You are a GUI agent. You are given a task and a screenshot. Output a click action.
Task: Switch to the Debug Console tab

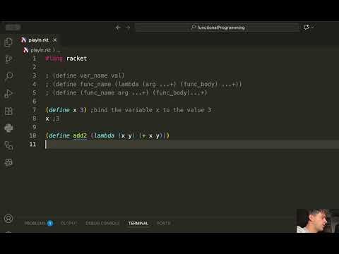click(x=102, y=223)
